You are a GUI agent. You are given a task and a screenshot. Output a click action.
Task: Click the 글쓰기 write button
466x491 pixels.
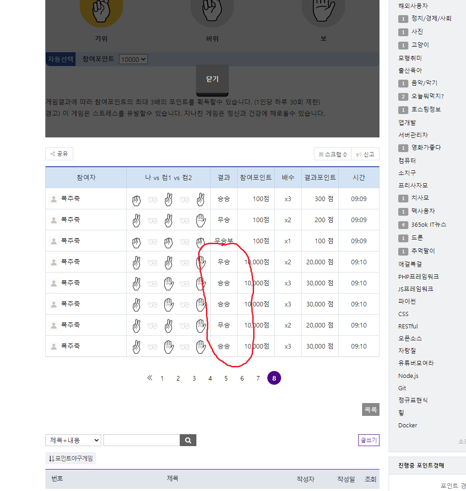[x=368, y=440]
